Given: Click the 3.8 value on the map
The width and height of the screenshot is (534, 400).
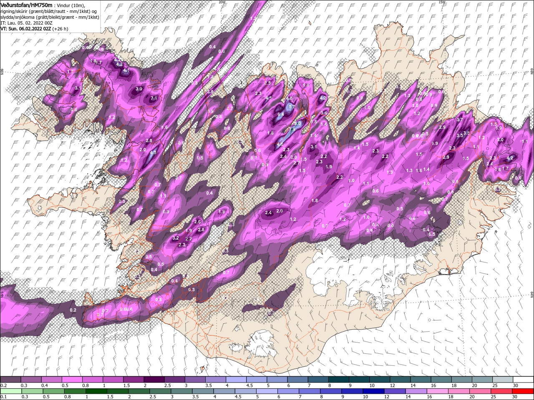Looking at the screenshot, I should 210,92.
